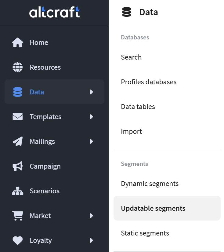Viewport: 224px width, 252px height.
Task: Click the Resources globe icon
Action: [17, 67]
